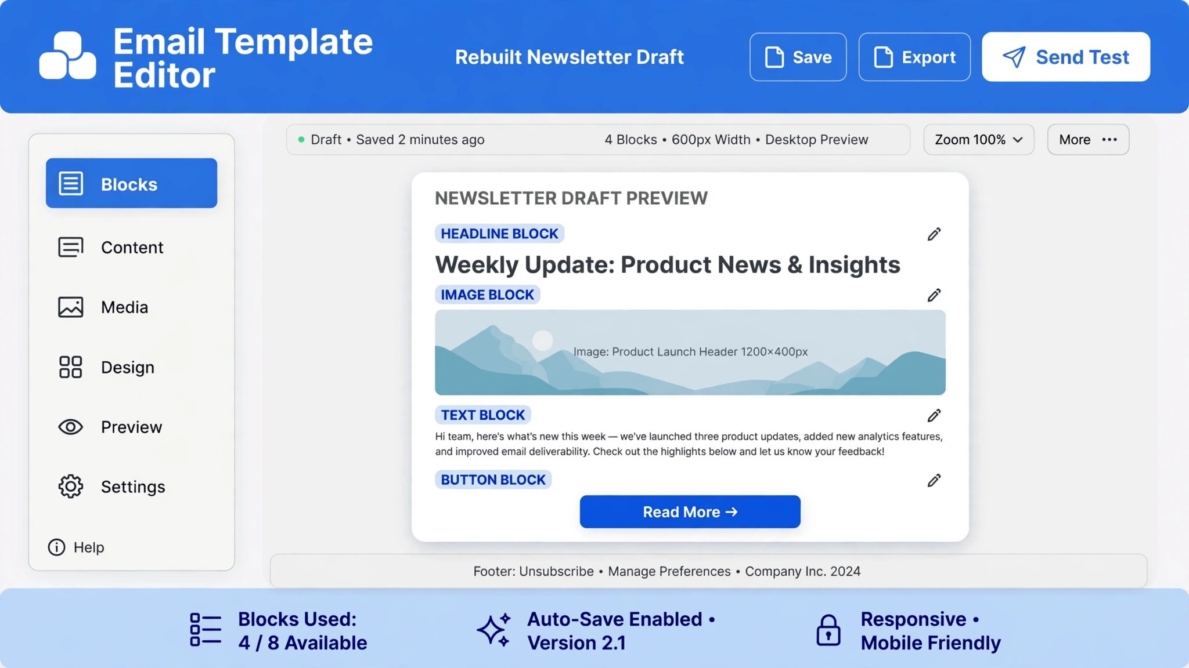Edit the Button Block with pencil icon
Screen dimensions: 1189x668
[x=934, y=481]
